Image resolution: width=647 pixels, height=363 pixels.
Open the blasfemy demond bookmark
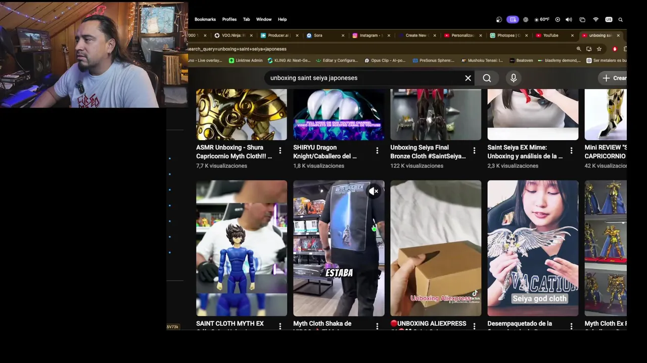click(560, 60)
